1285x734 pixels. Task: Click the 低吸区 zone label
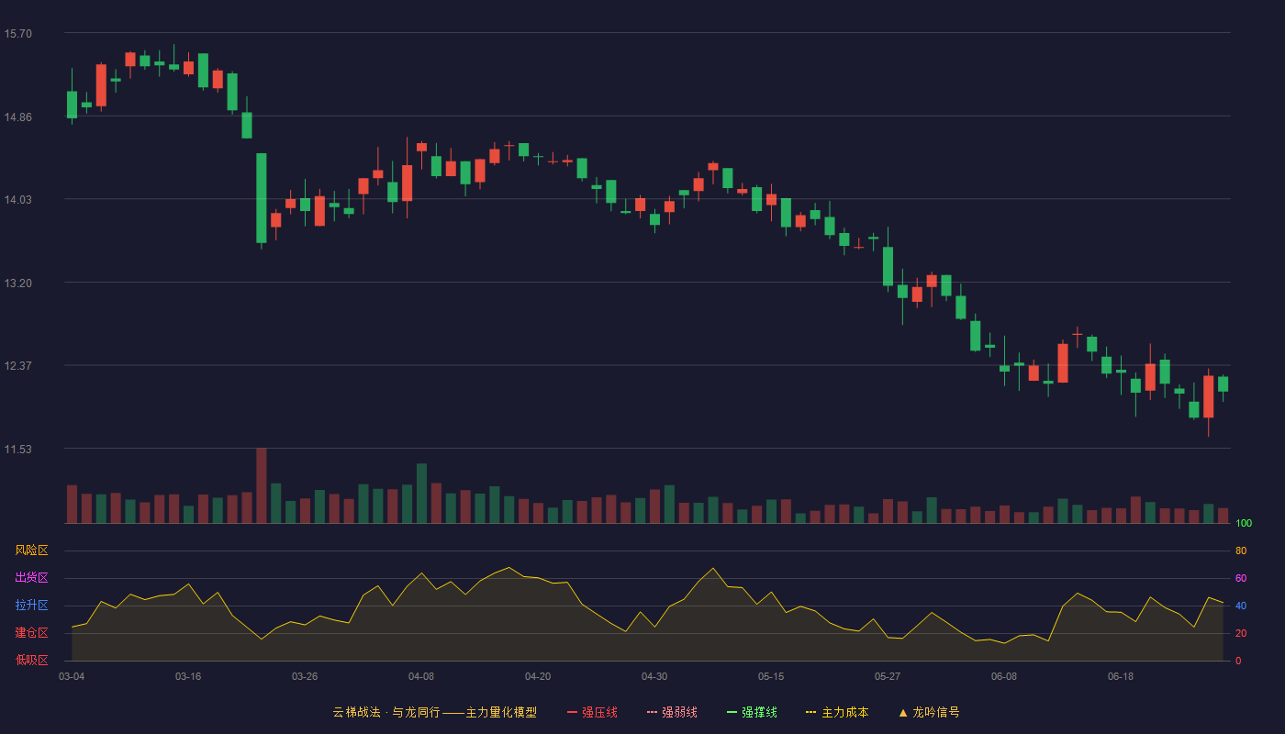click(x=31, y=660)
